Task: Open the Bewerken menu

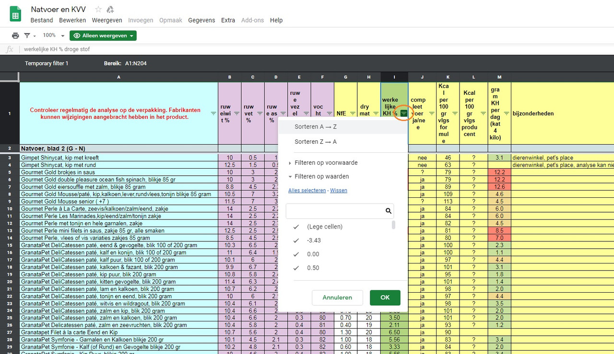Action: [72, 20]
